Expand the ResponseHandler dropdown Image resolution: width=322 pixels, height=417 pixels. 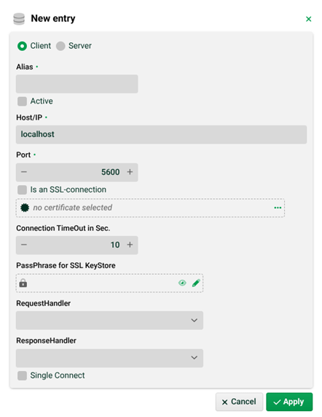tap(109, 358)
